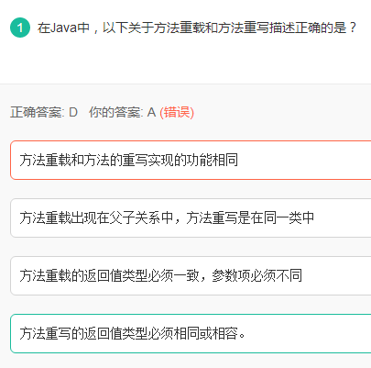The width and height of the screenshot is (371, 368).
Task: Click the phrase 方法重写是在同一类中
Action: click(250, 217)
